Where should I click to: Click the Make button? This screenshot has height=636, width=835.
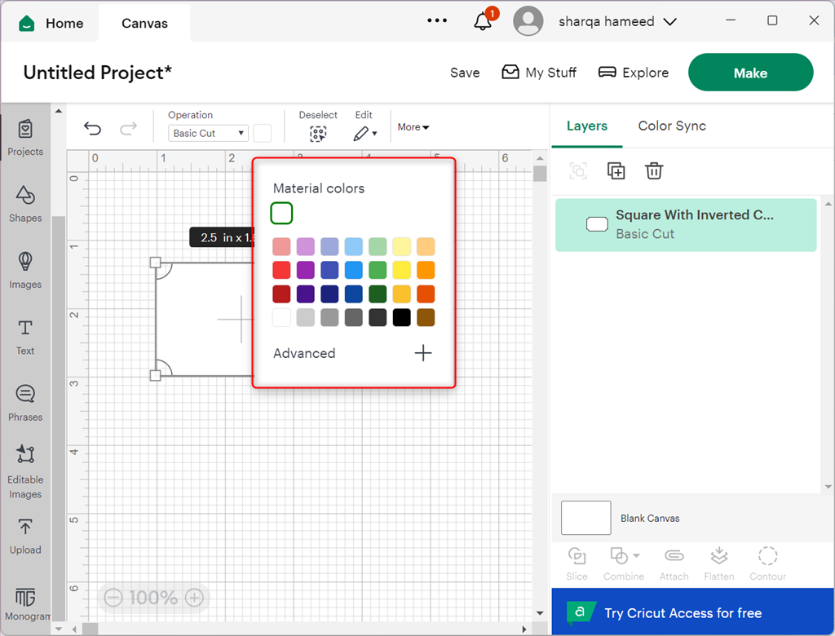(x=750, y=73)
